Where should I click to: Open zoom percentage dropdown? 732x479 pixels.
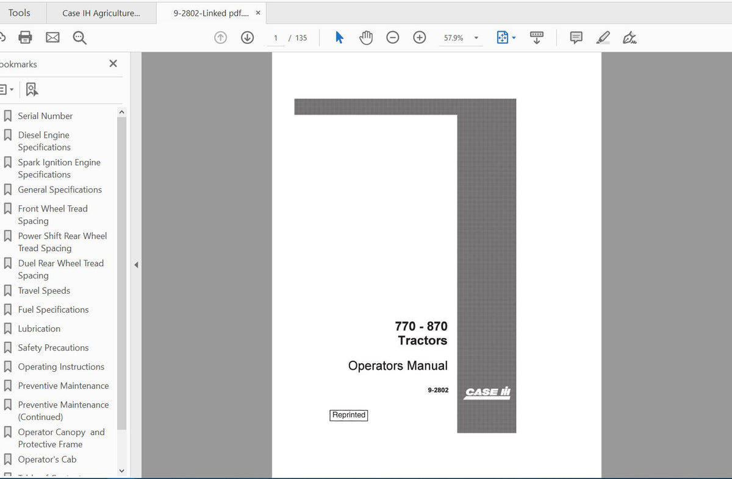[x=476, y=38]
